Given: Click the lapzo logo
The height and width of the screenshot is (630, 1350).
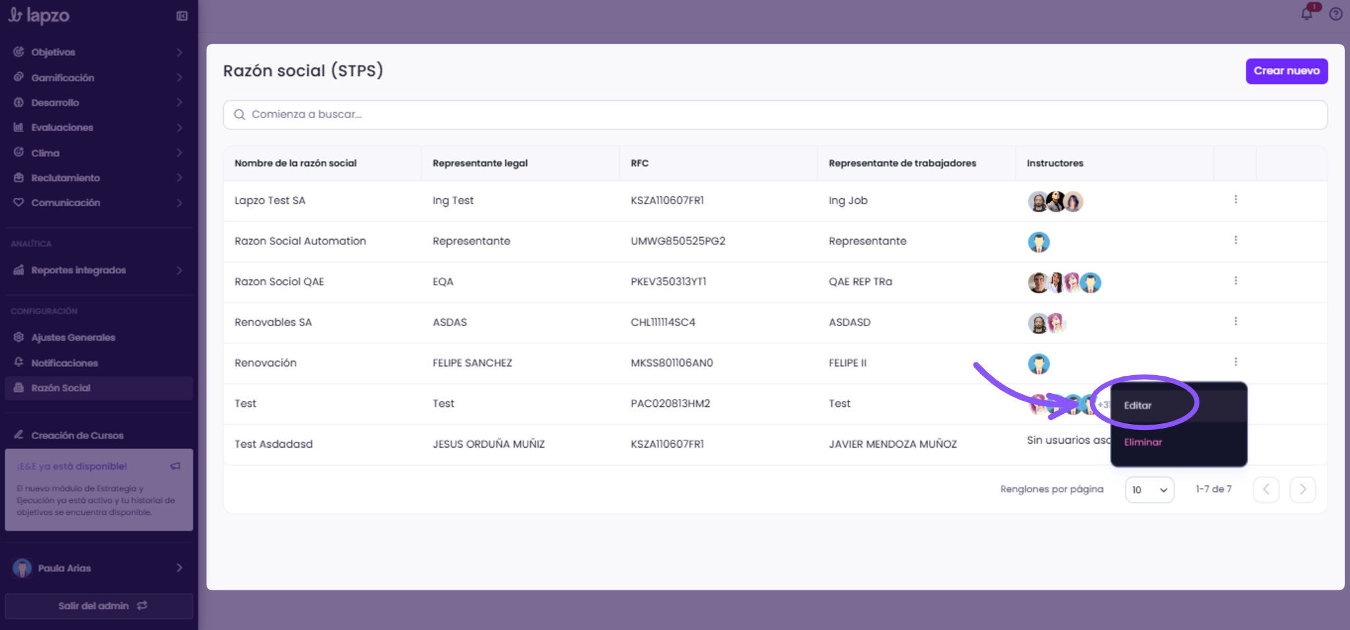Looking at the screenshot, I should [x=39, y=15].
